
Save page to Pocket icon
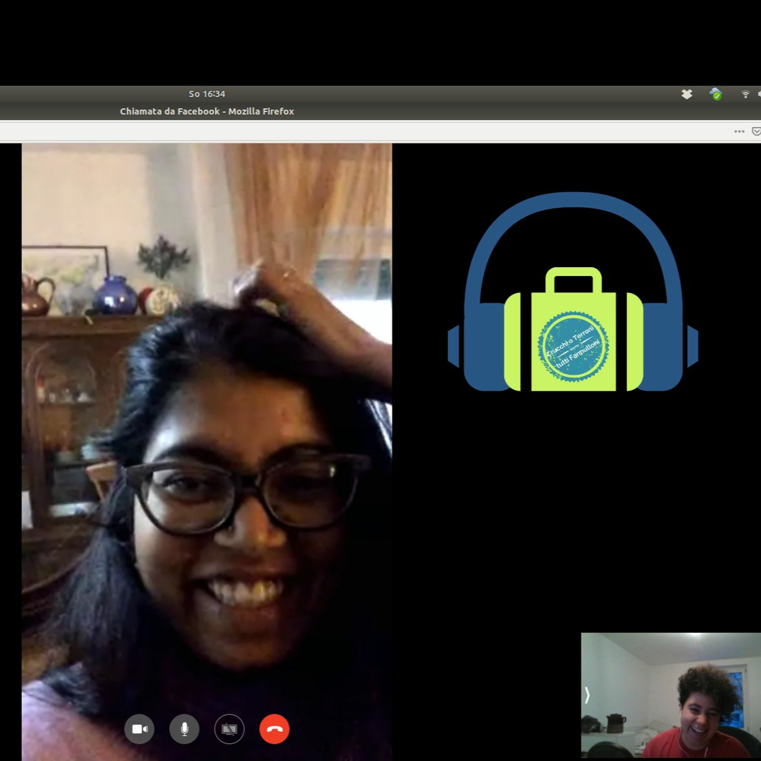pyautogui.click(x=757, y=132)
